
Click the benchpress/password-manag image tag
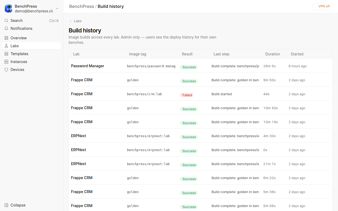pos(151,66)
